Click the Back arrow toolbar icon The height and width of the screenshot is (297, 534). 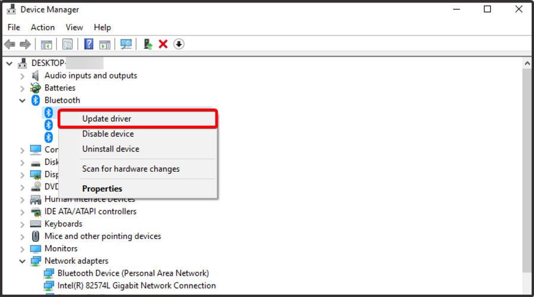click(9, 44)
